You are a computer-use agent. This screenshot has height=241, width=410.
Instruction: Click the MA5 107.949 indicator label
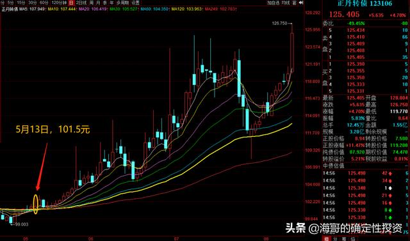coord(33,9)
